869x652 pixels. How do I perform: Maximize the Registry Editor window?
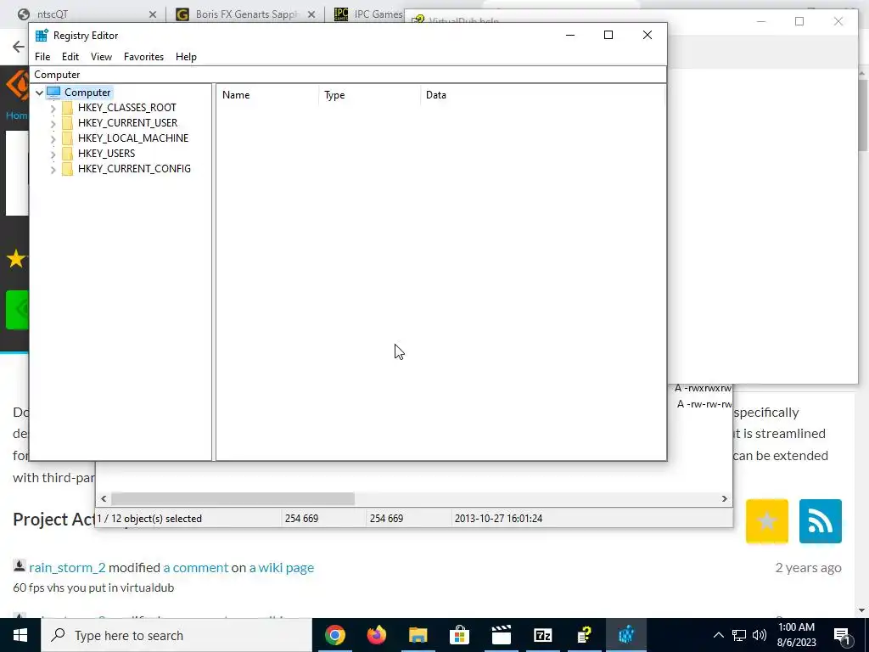tap(608, 35)
